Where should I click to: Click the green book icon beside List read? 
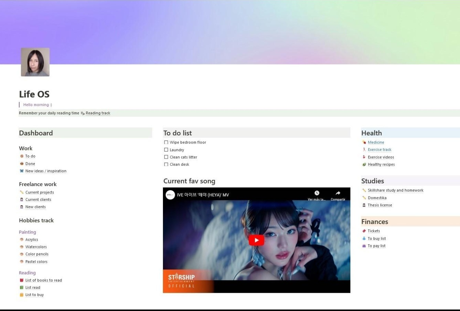[x=21, y=288]
